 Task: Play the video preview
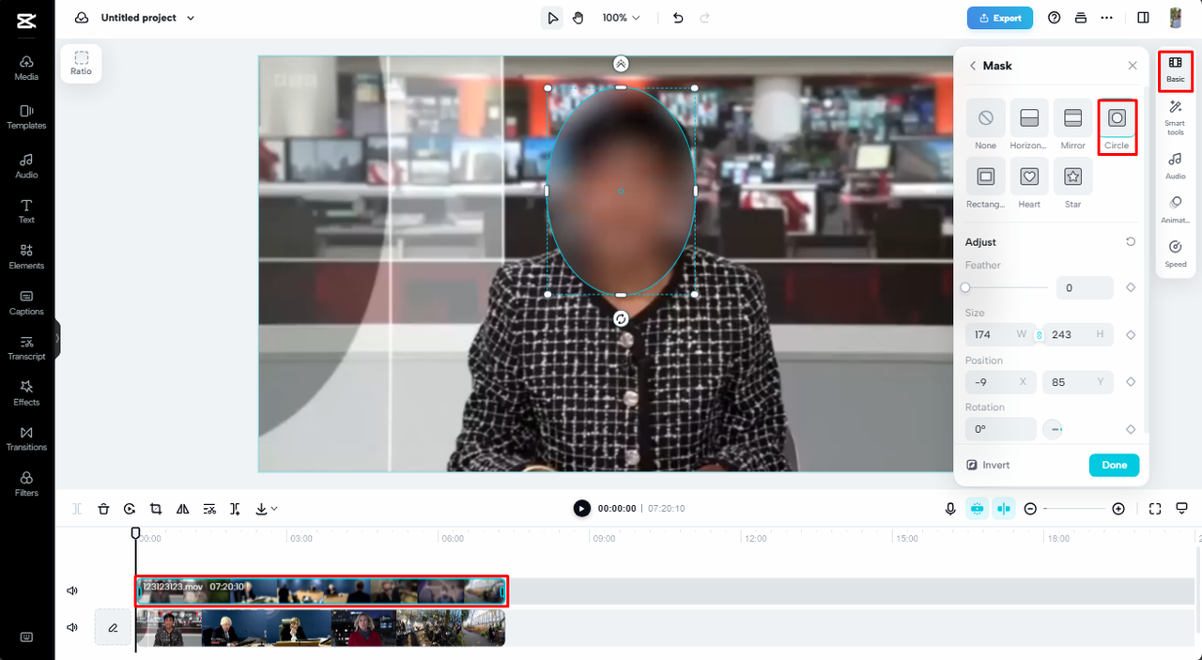pyautogui.click(x=582, y=508)
